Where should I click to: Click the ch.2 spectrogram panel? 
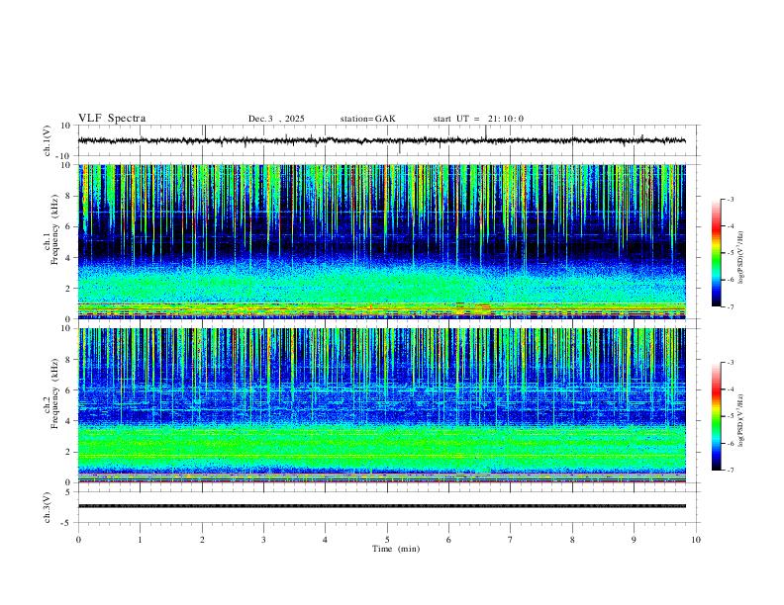pos(381,405)
